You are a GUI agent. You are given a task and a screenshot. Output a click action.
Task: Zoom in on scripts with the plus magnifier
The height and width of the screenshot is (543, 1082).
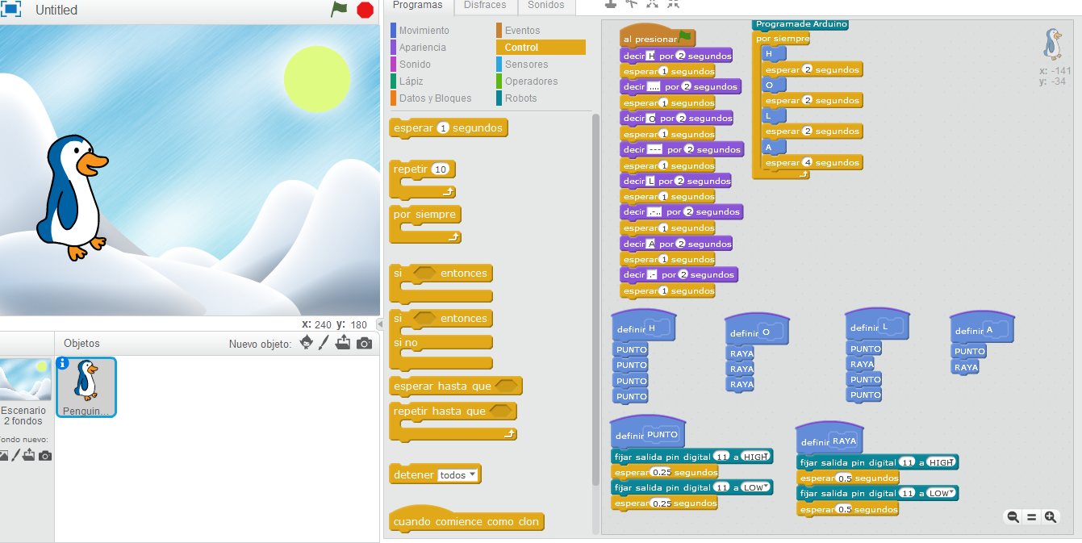(1051, 517)
